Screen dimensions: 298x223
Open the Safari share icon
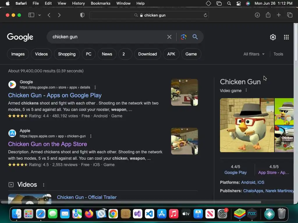coord(268,15)
